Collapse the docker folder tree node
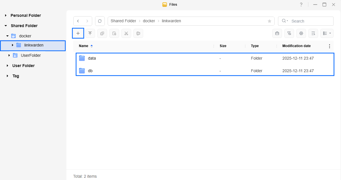Image resolution: width=341 pixels, height=180 pixels. pos(7,36)
